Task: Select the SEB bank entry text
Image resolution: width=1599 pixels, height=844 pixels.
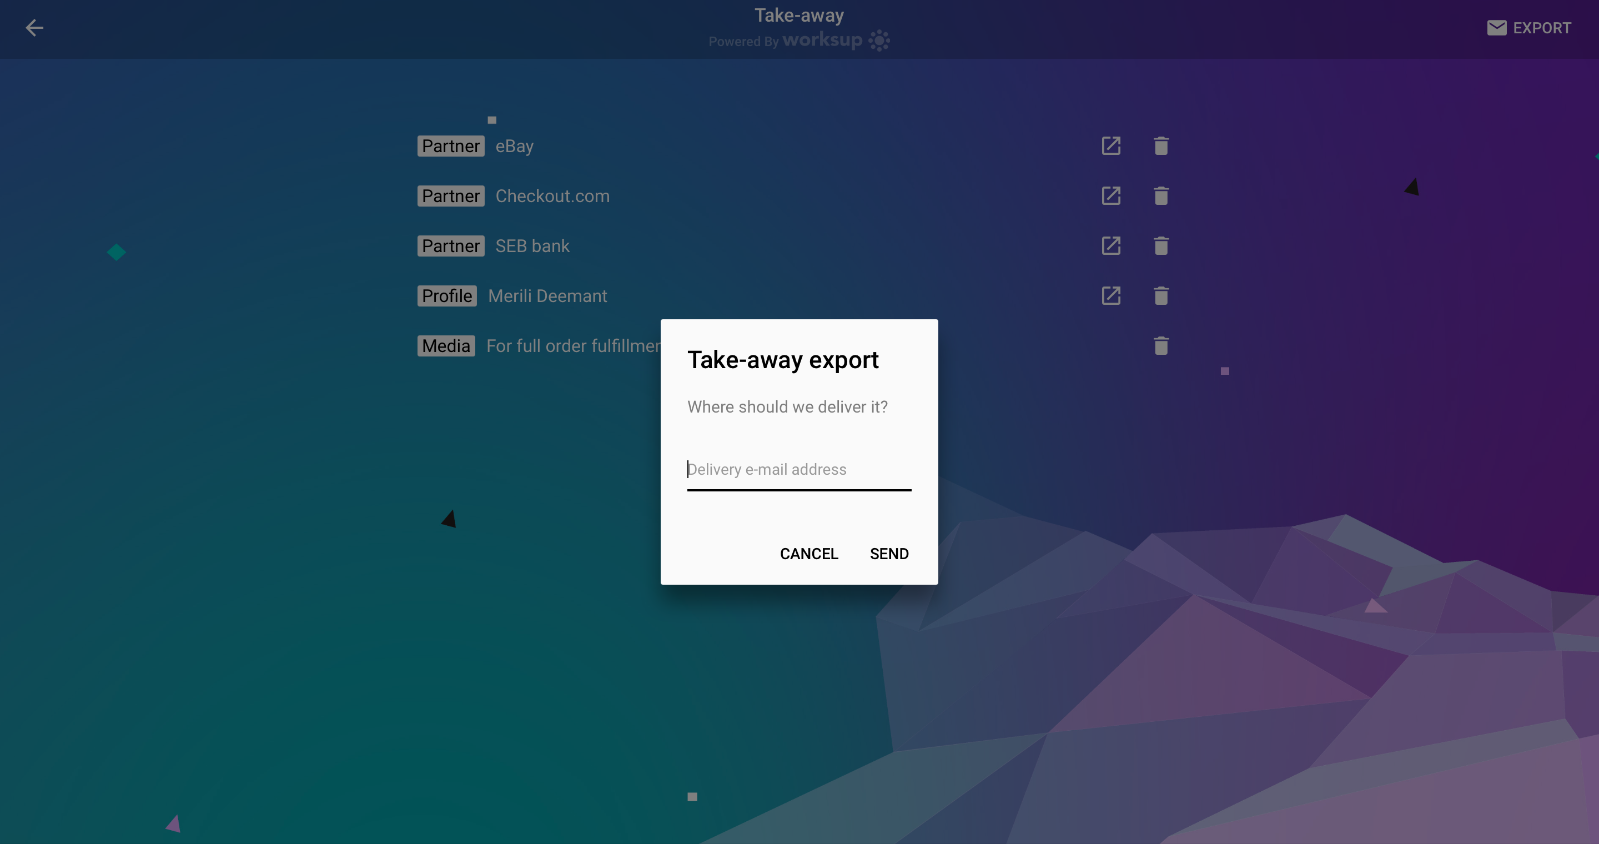Action: [x=532, y=247]
